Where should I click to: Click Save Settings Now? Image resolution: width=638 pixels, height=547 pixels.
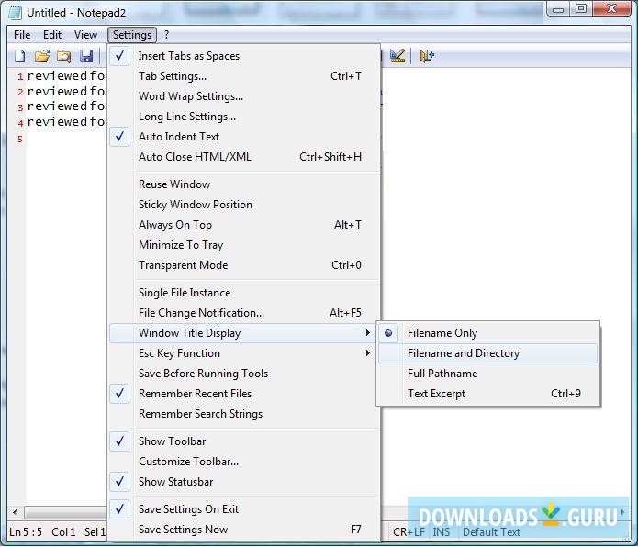(244, 530)
